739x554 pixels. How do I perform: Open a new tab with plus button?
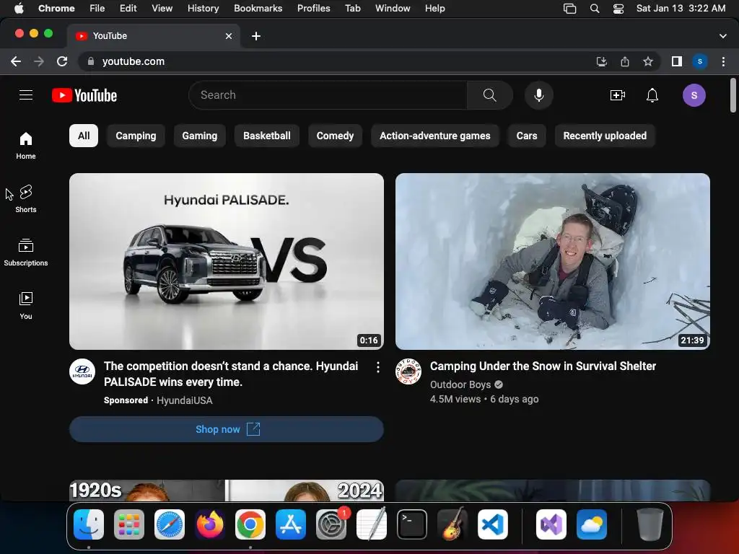click(x=256, y=36)
